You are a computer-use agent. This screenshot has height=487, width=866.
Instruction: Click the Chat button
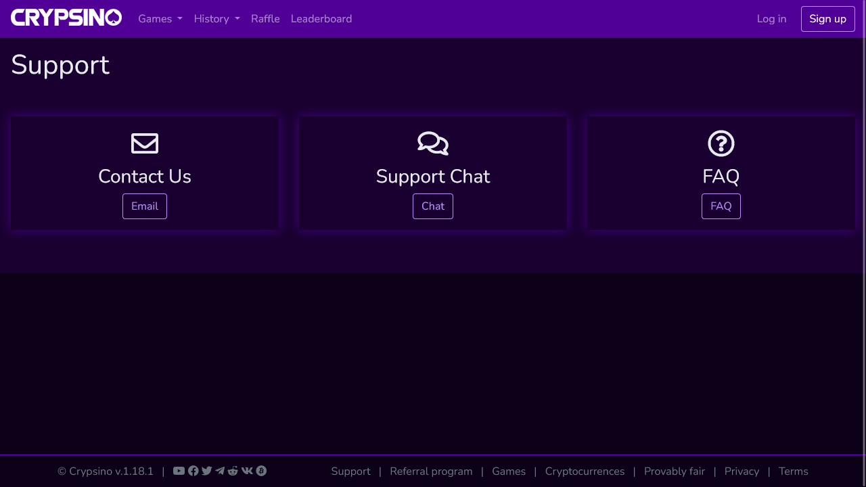pos(433,206)
